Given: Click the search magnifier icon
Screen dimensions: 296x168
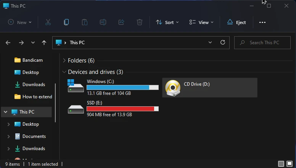Looking at the screenshot, I should 242,43.
